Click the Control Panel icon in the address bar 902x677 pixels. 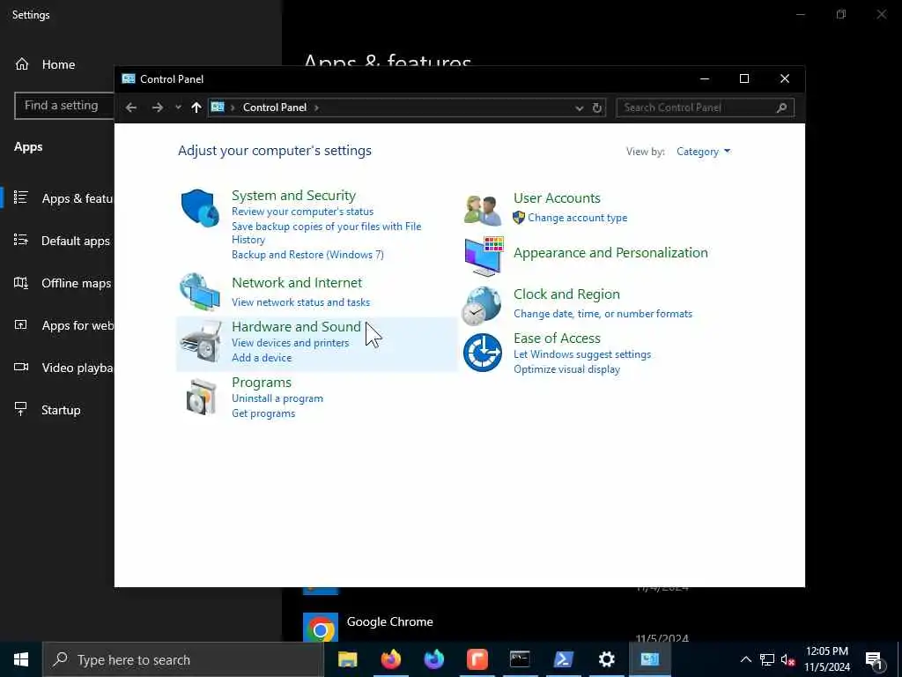coord(218,107)
